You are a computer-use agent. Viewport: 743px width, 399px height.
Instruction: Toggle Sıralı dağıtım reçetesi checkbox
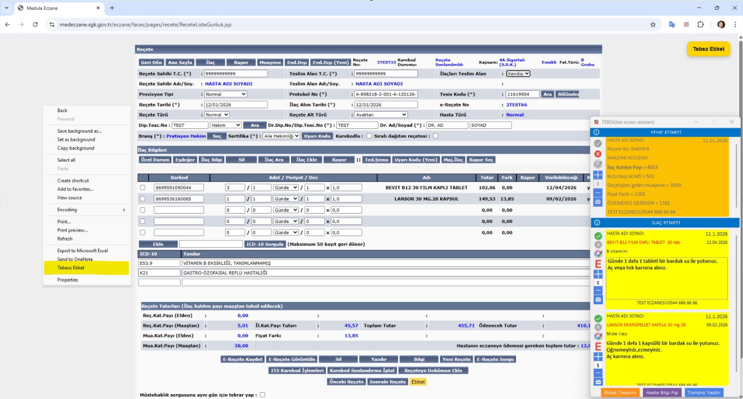pos(435,136)
